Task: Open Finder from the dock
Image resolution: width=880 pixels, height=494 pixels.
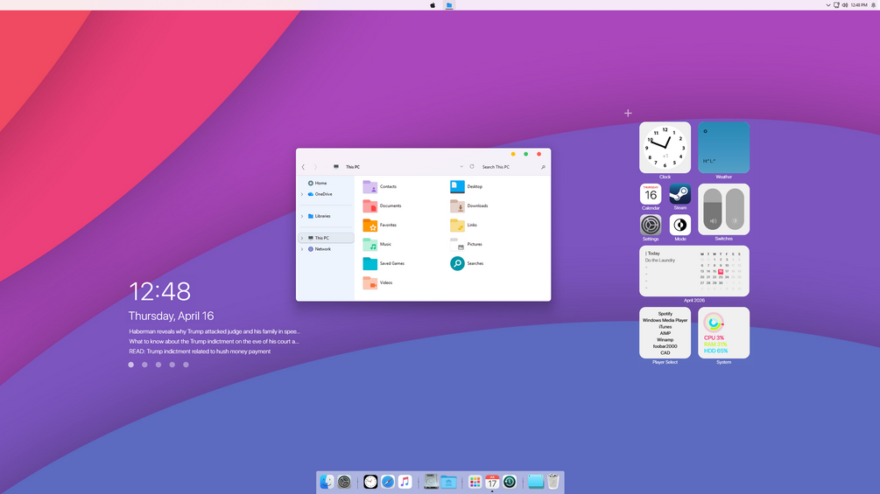Action: coord(327,482)
